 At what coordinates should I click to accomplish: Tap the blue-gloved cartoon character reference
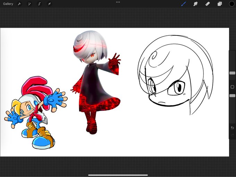click(x=36, y=112)
